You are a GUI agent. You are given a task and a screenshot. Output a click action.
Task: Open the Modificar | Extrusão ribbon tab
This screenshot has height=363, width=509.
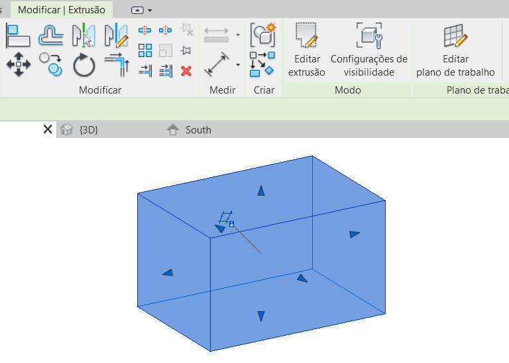(x=61, y=10)
